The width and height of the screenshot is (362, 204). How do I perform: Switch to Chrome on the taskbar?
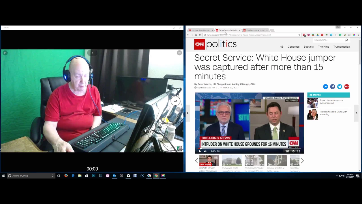click(x=156, y=176)
